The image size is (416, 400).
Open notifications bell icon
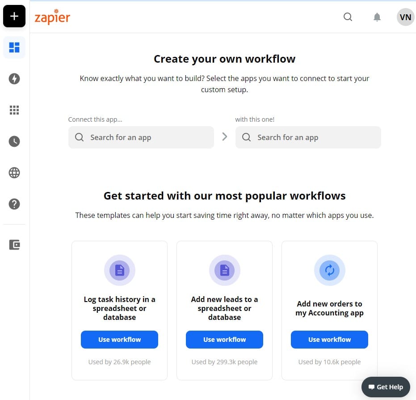[x=377, y=17]
